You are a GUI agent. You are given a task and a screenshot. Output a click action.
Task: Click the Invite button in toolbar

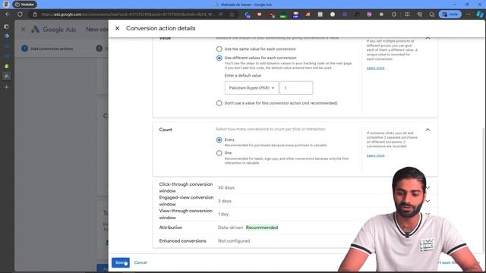450,14
